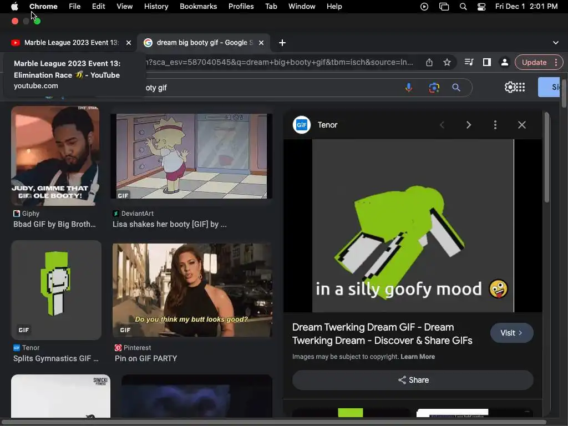Click the Share button
Viewport: 568px width, 426px height.
pyautogui.click(x=413, y=380)
